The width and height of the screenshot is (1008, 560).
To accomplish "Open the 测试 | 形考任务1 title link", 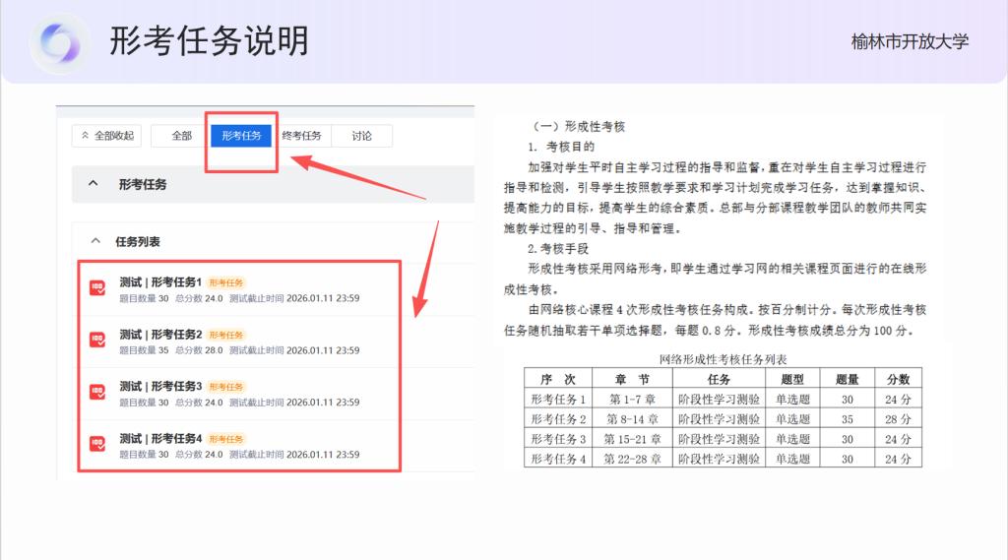I will coord(160,282).
